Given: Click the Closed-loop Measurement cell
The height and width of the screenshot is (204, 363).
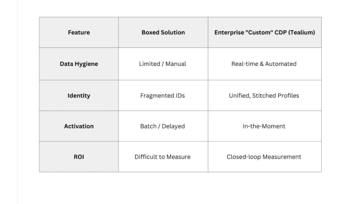Looking at the screenshot, I should 264,157.
